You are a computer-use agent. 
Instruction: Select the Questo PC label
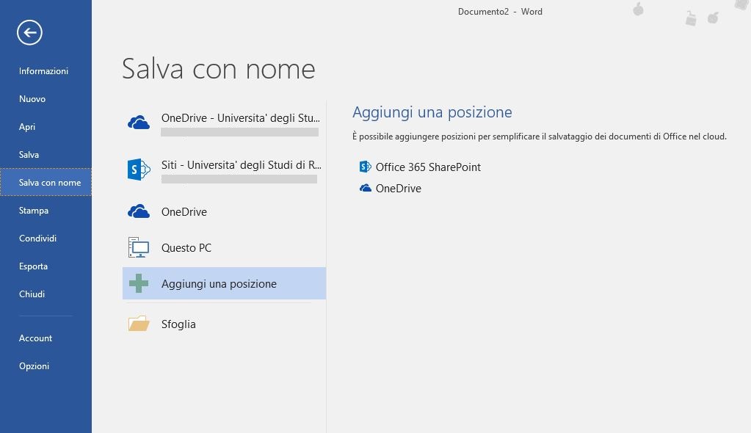(186, 247)
